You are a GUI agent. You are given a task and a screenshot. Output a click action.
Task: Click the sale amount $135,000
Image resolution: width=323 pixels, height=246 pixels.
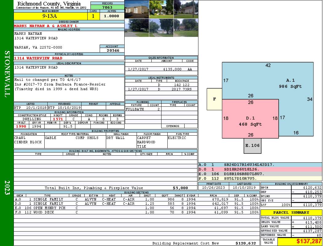(172, 69)
